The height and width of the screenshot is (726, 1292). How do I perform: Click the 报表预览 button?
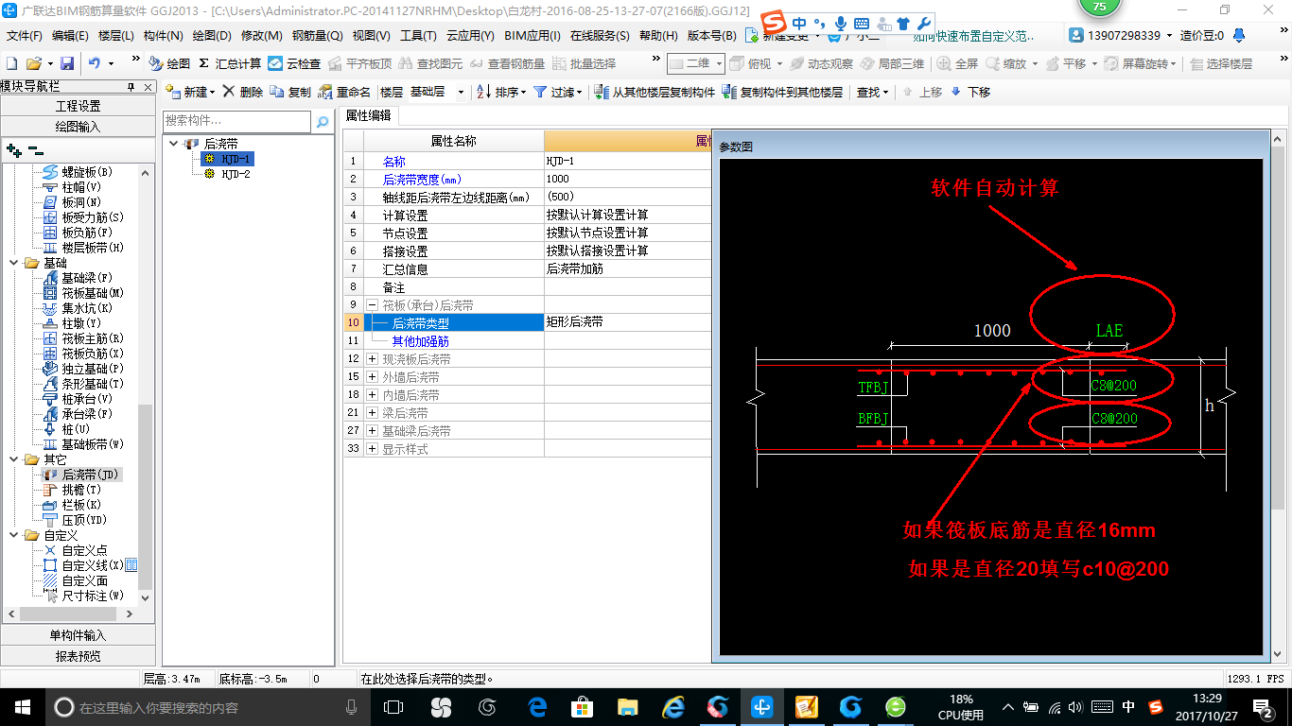click(x=78, y=655)
